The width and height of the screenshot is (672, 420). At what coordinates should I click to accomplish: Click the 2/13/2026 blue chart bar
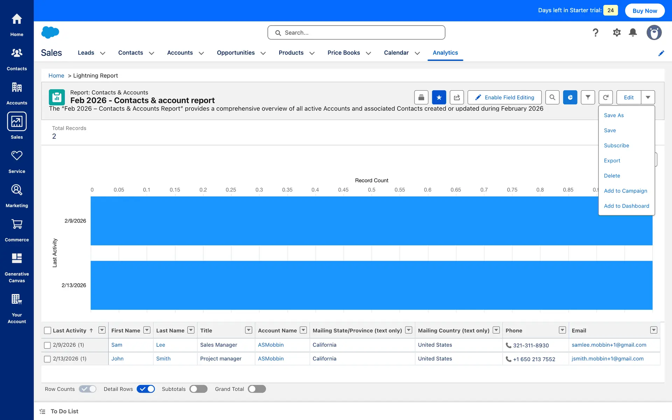point(371,285)
